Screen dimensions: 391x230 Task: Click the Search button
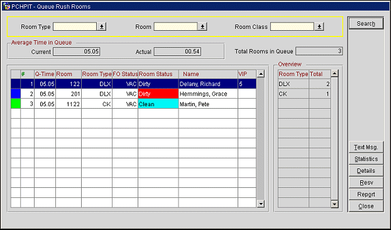pyautogui.click(x=366, y=24)
